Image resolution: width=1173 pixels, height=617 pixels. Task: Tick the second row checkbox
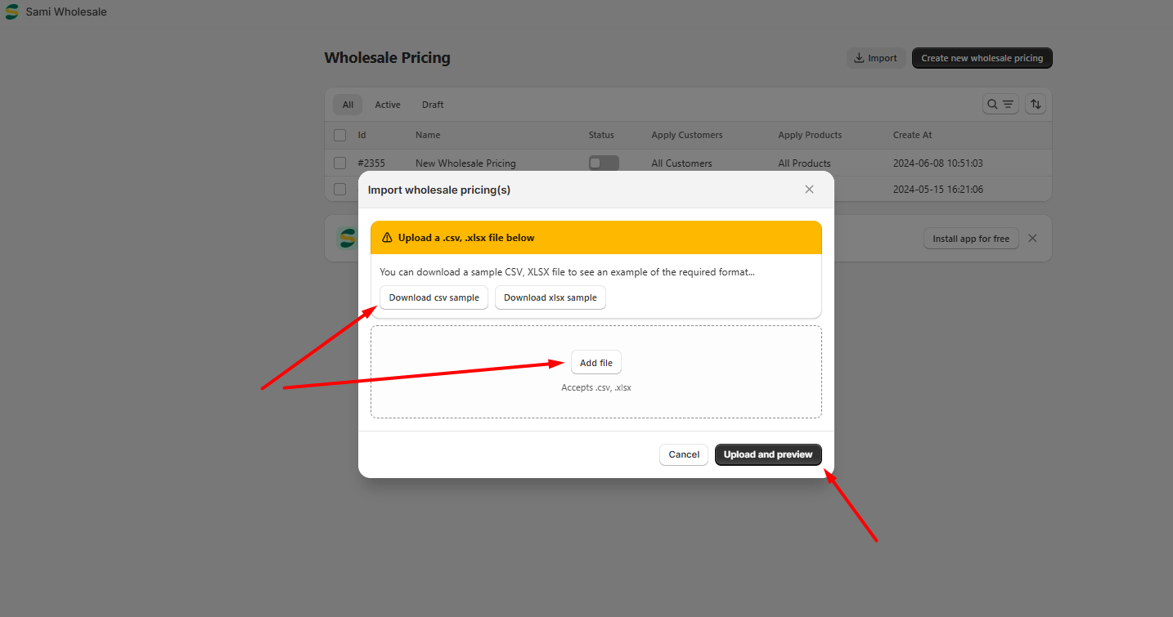click(x=340, y=190)
